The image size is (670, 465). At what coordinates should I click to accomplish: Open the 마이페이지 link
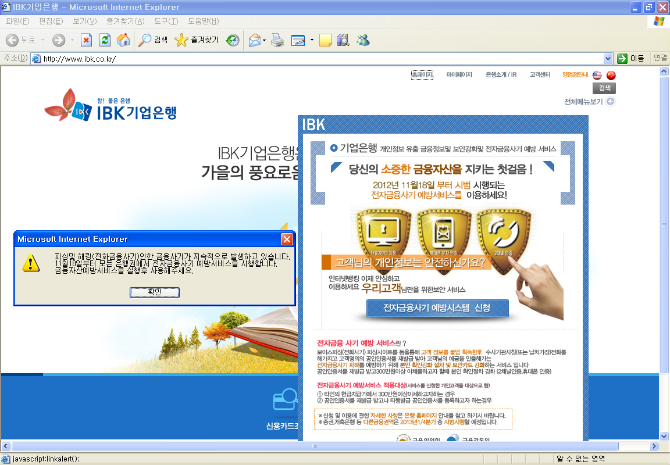pyautogui.click(x=459, y=75)
